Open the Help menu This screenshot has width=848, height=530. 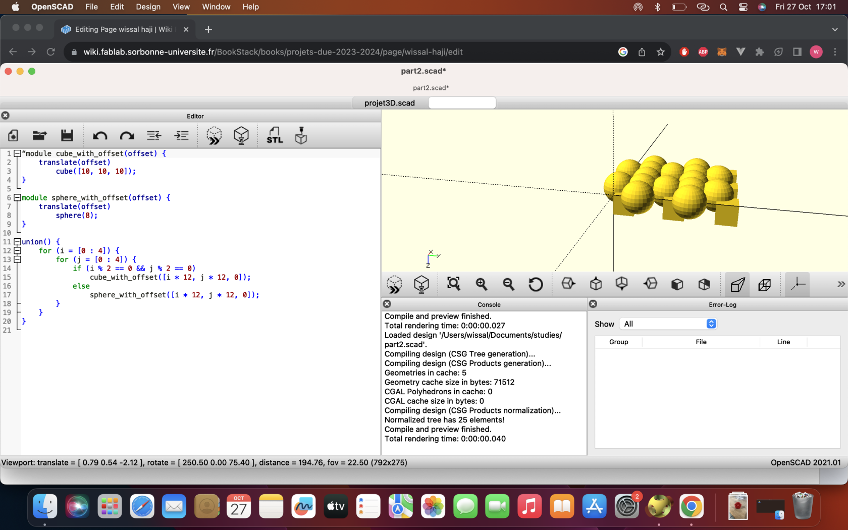click(x=250, y=7)
